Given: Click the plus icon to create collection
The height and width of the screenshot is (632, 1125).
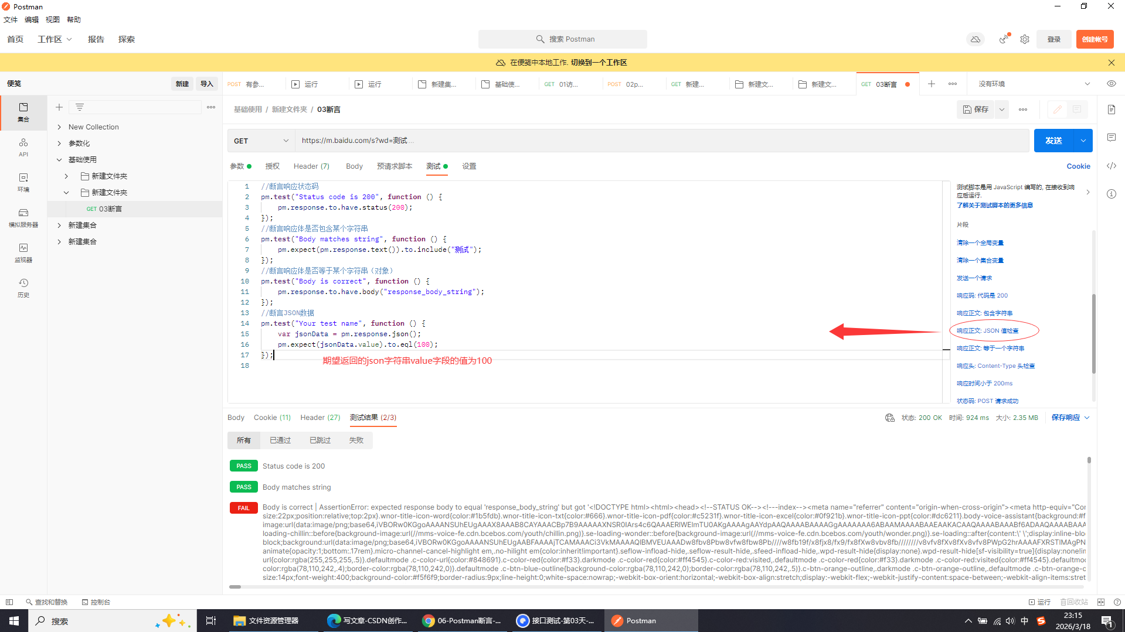Looking at the screenshot, I should [59, 107].
